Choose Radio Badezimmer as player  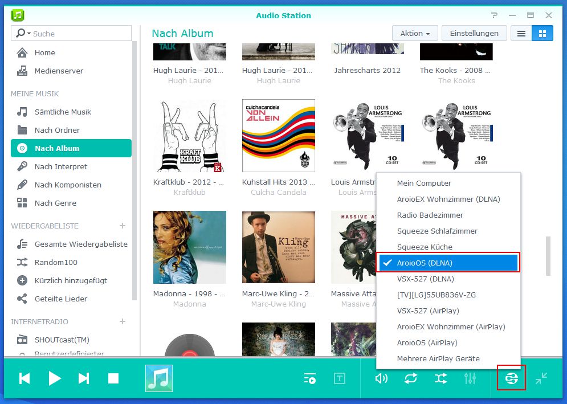tap(448, 215)
